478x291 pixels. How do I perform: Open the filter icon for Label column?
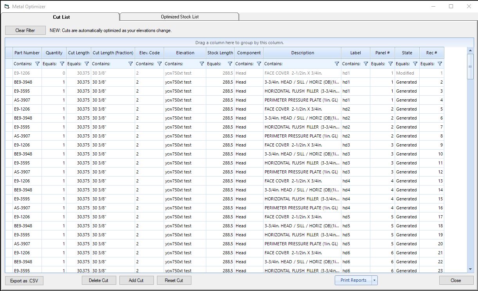(x=366, y=64)
